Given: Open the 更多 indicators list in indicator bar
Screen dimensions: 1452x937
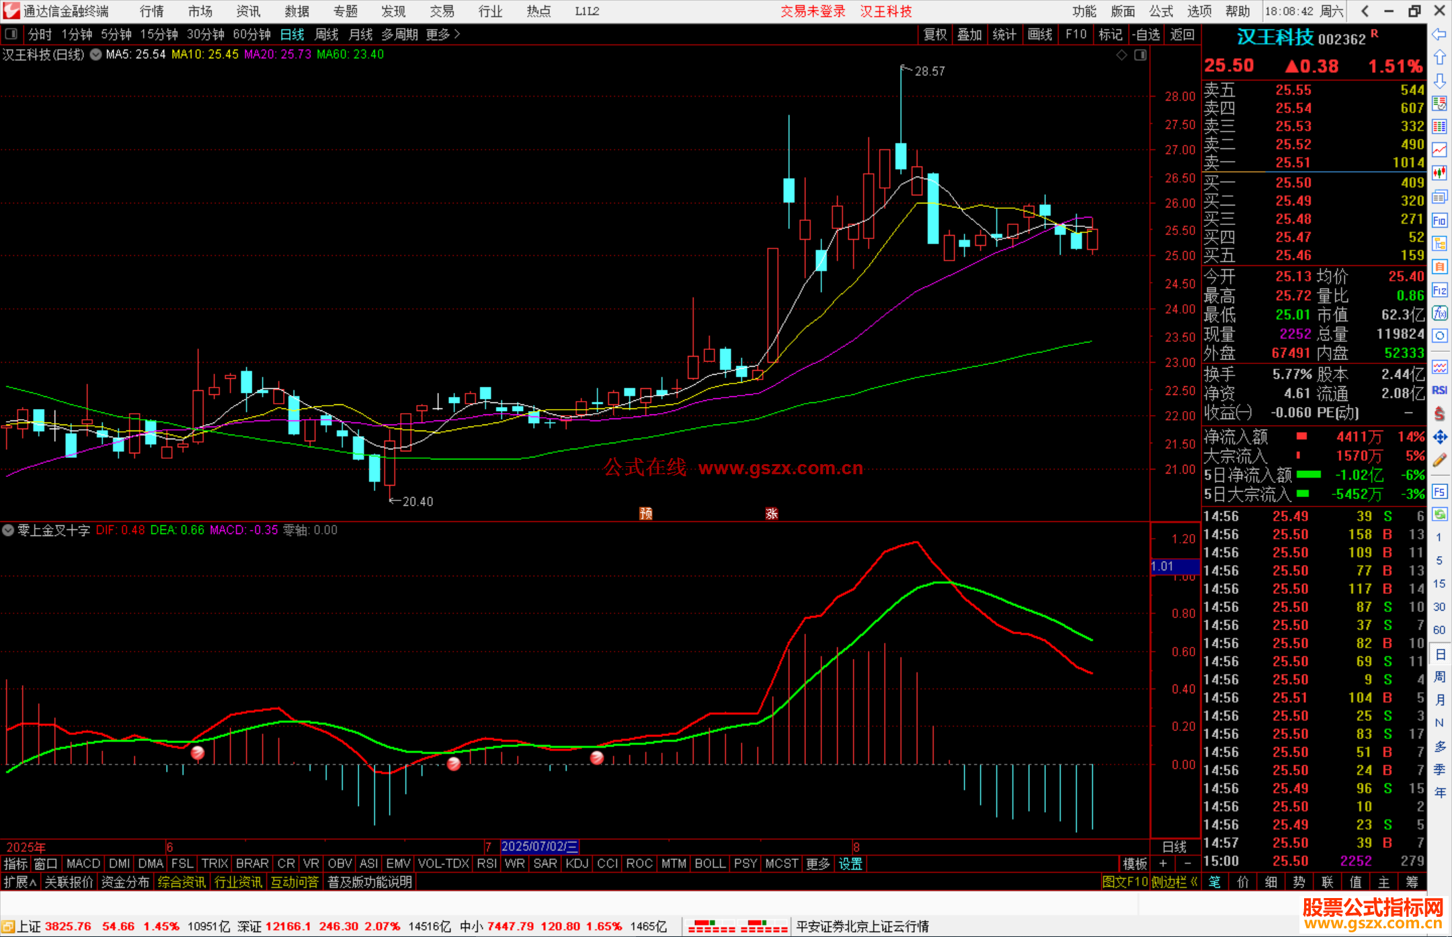Looking at the screenshot, I should [818, 864].
